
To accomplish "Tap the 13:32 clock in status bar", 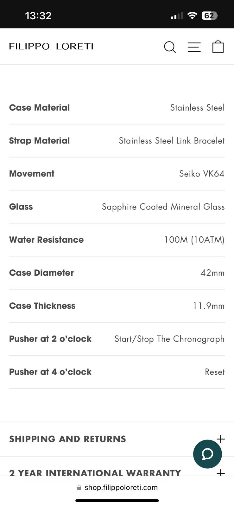I will tap(38, 16).
